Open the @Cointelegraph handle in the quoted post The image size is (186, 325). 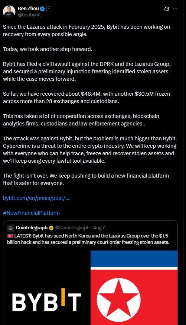pos(72,228)
